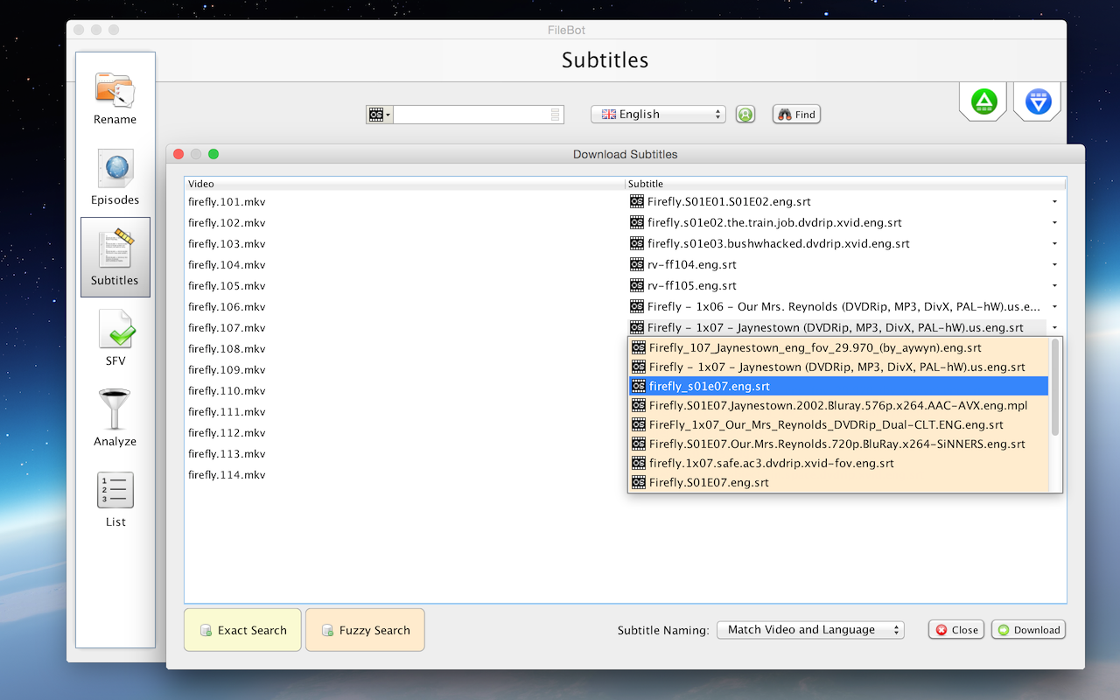Click the dropdown list scrollbar
The height and width of the screenshot is (700, 1120).
(x=1055, y=388)
